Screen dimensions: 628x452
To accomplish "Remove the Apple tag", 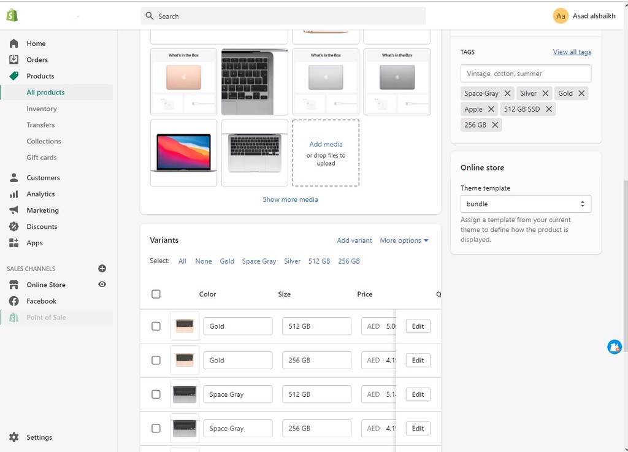I will tap(491, 109).
